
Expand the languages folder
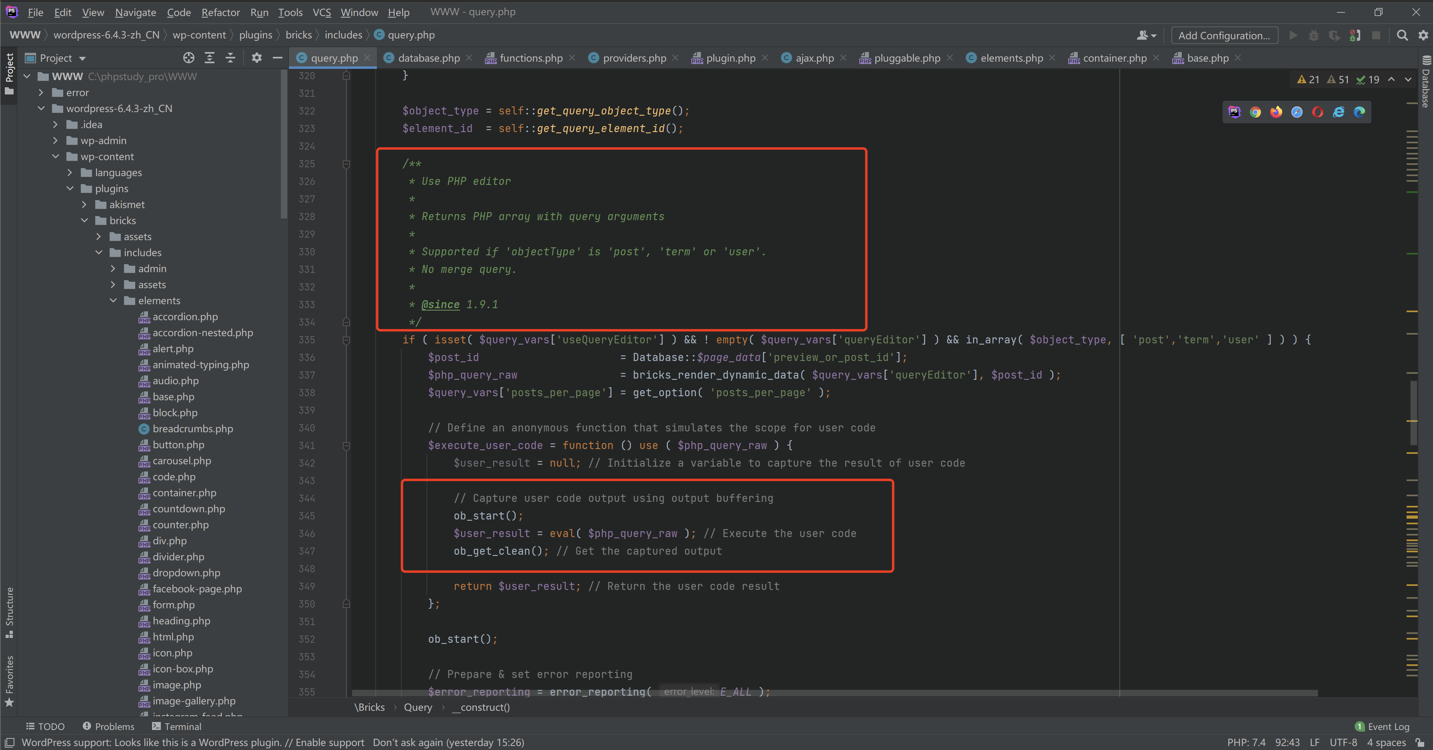(70, 172)
